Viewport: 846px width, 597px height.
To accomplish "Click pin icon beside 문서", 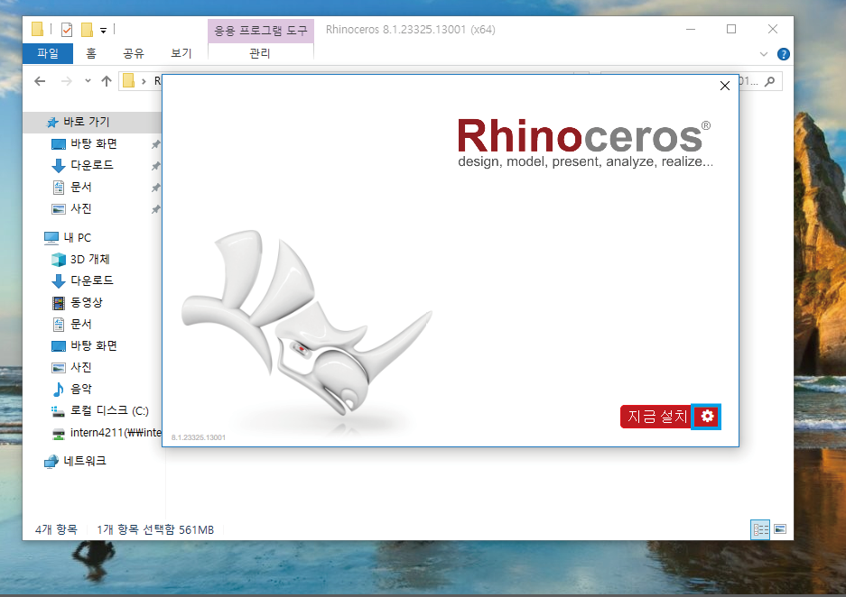I will [155, 188].
